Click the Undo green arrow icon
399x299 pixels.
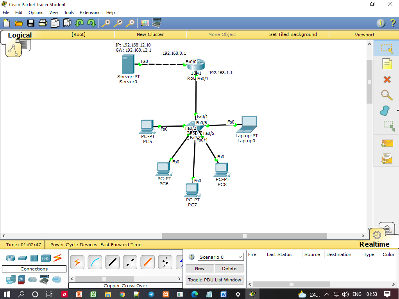(x=79, y=23)
